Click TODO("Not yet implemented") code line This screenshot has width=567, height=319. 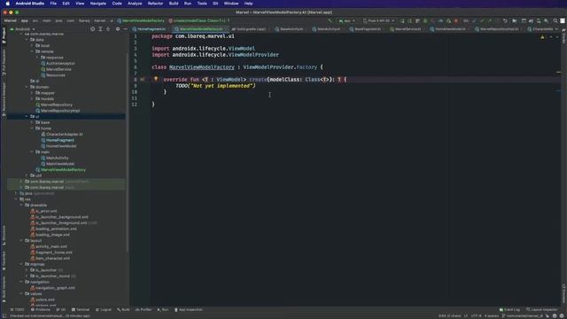coord(215,86)
